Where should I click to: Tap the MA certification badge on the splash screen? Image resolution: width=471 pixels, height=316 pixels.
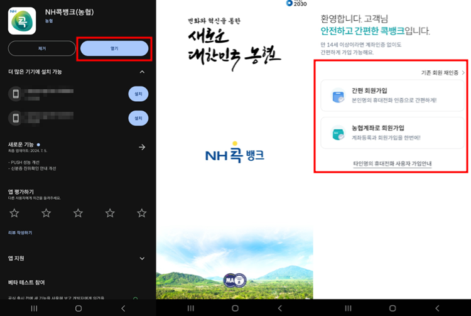[x=235, y=281]
